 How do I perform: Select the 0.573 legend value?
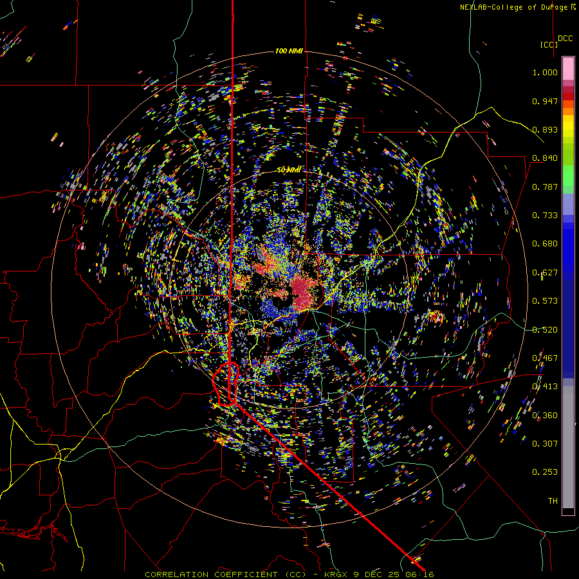pos(545,301)
